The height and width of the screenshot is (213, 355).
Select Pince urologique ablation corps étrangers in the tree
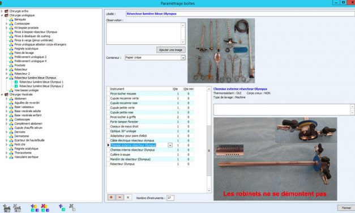coord(40,44)
